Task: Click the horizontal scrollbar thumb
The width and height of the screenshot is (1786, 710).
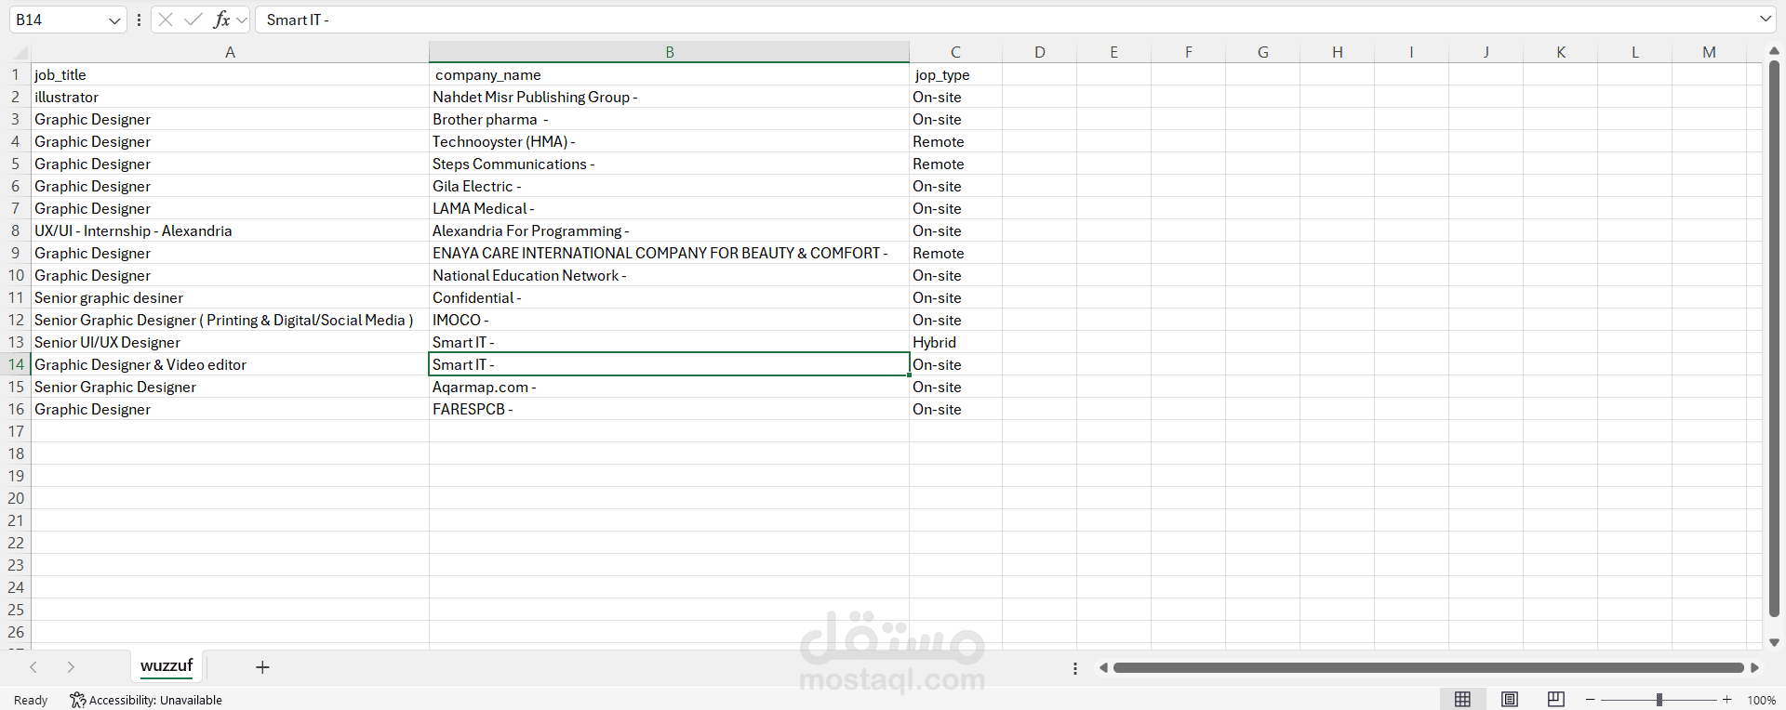Action: point(1428,668)
